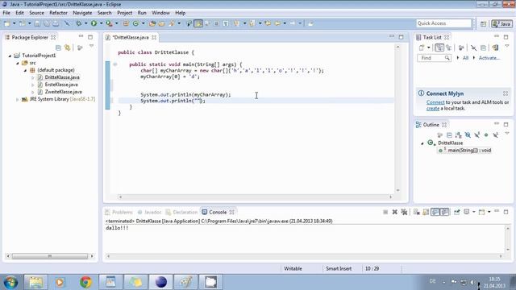
Task: Toggle Link with Editor in Package Explorer
Action: pos(68,48)
